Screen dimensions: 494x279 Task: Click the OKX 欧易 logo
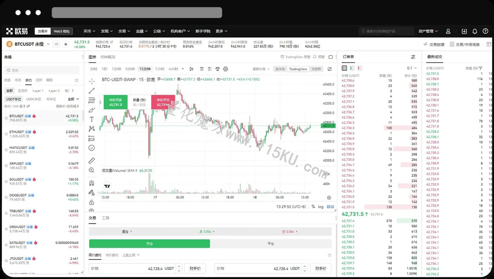coord(17,31)
